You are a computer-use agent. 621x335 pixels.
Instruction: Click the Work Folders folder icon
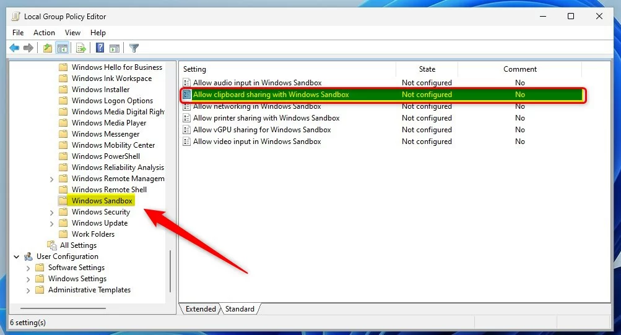tap(63, 234)
